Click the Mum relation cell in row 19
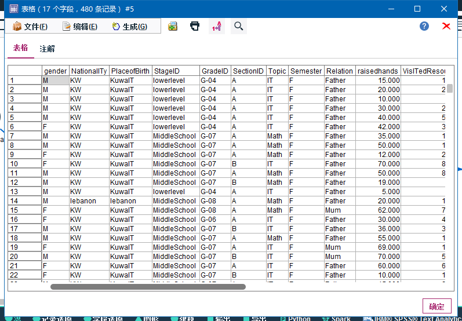 point(340,247)
